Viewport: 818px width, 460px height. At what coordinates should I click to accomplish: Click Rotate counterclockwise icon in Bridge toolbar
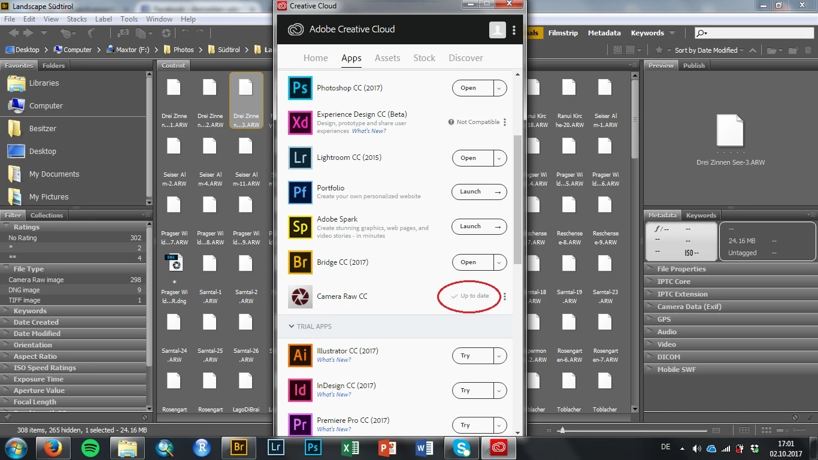tap(185, 34)
